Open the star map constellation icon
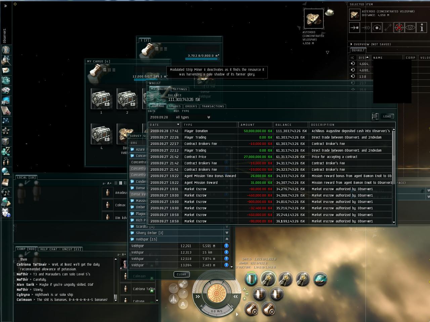 [6, 120]
